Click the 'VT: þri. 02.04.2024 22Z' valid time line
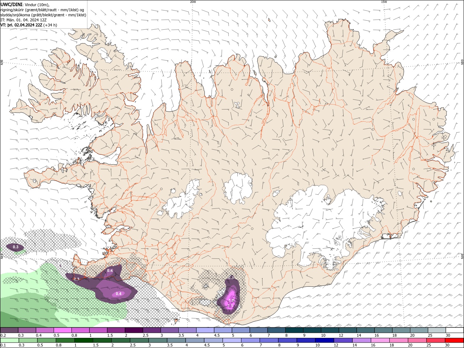 (x=21, y=25)
